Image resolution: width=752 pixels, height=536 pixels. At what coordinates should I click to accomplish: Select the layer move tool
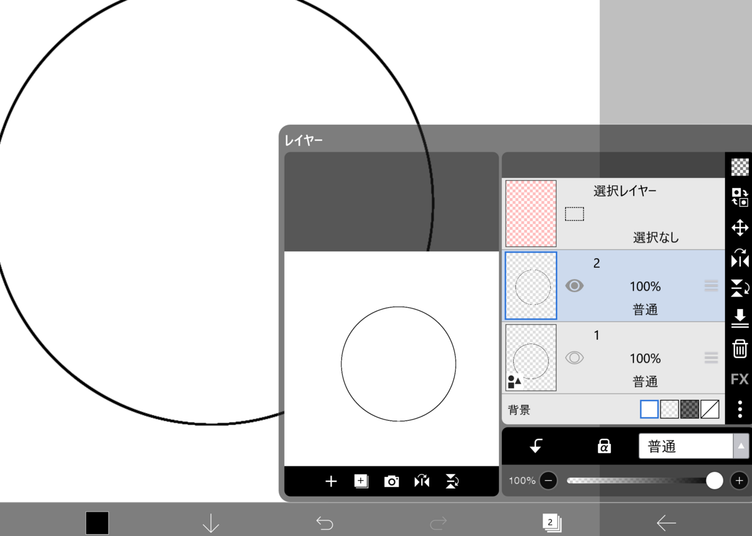tap(739, 227)
